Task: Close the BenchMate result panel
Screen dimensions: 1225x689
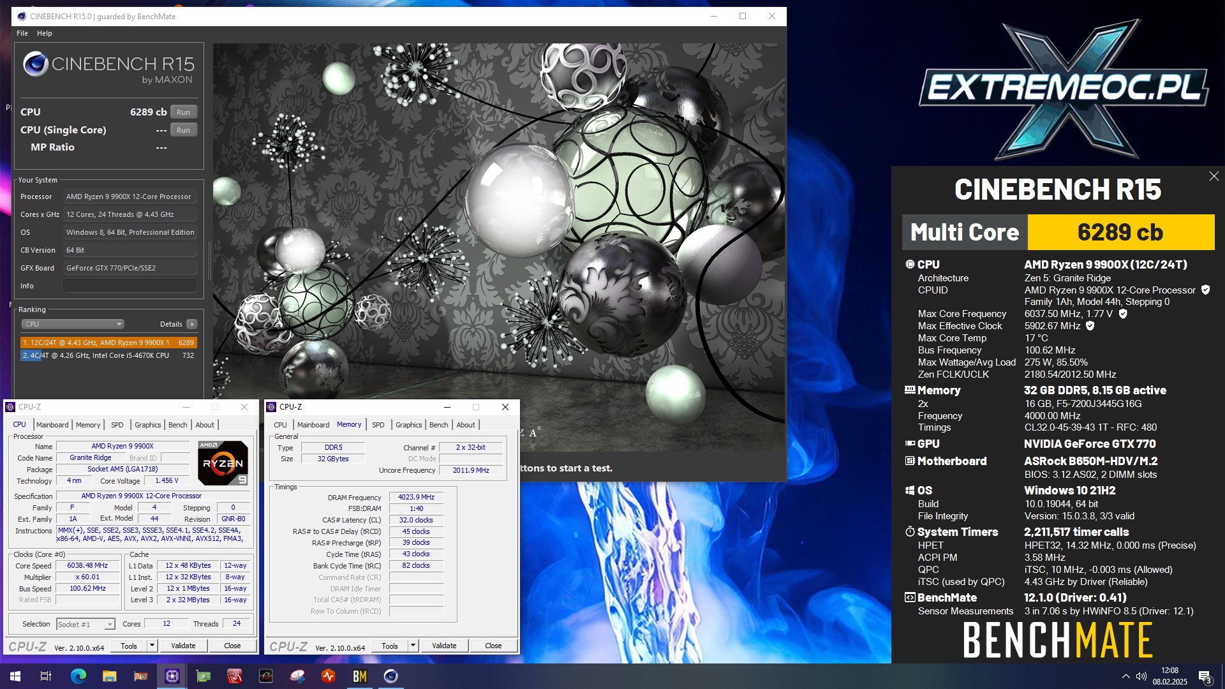Action: (1214, 176)
